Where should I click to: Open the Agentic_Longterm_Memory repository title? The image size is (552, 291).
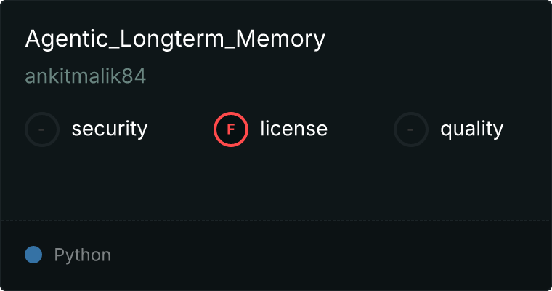175,39
